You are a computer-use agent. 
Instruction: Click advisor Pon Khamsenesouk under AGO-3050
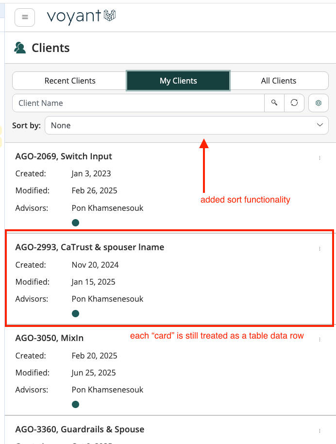click(108, 390)
